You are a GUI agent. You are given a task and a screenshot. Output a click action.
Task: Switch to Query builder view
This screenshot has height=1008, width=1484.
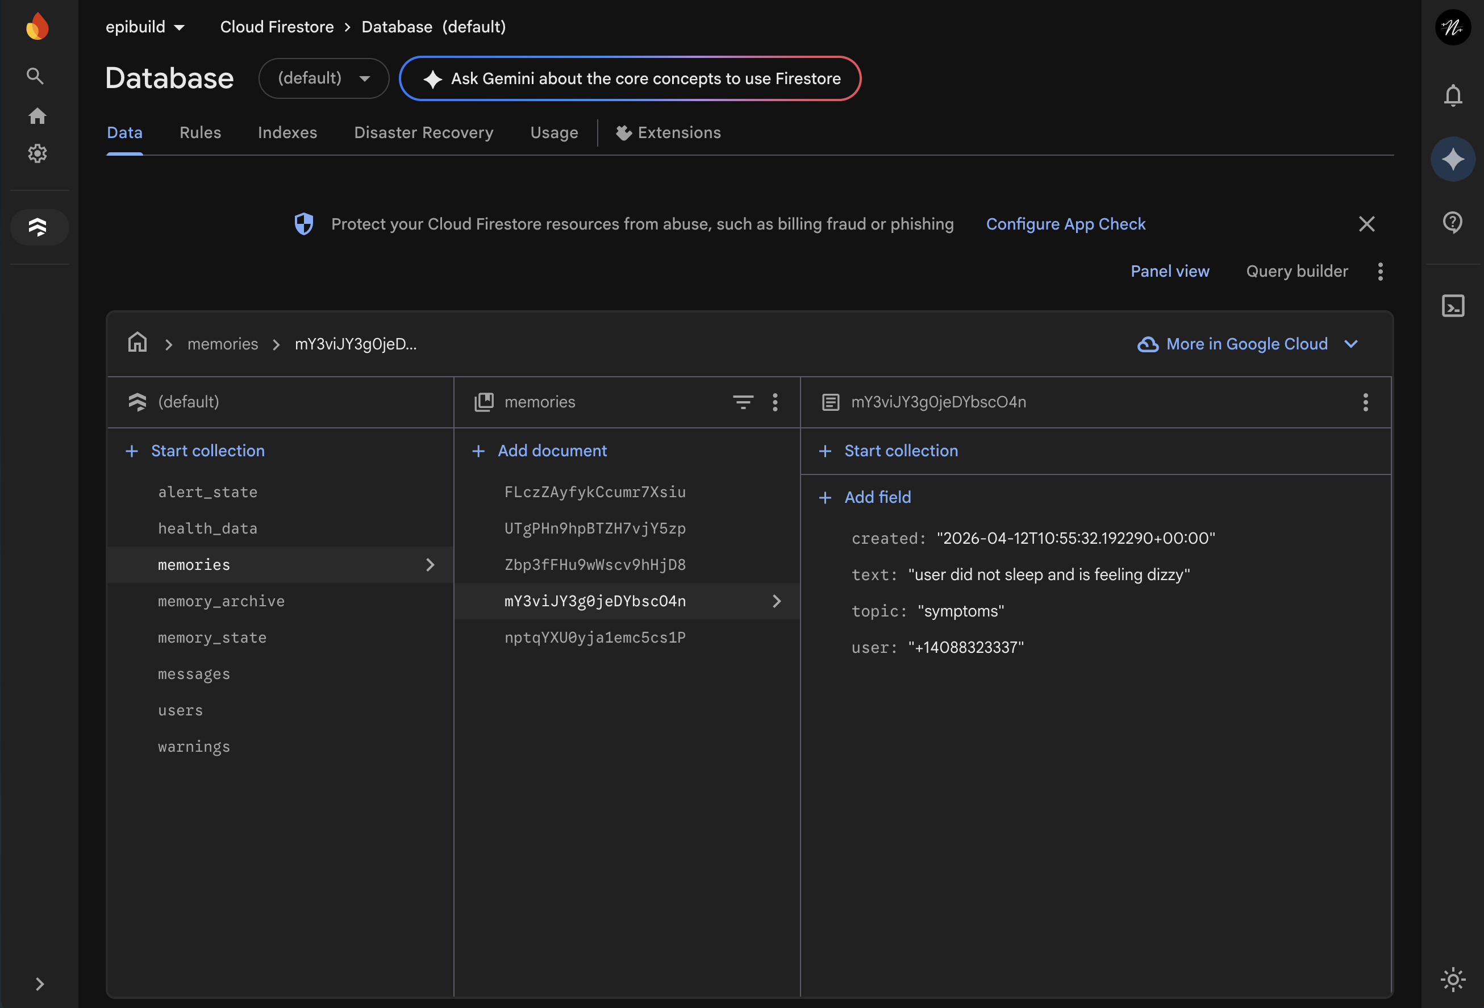(x=1297, y=272)
